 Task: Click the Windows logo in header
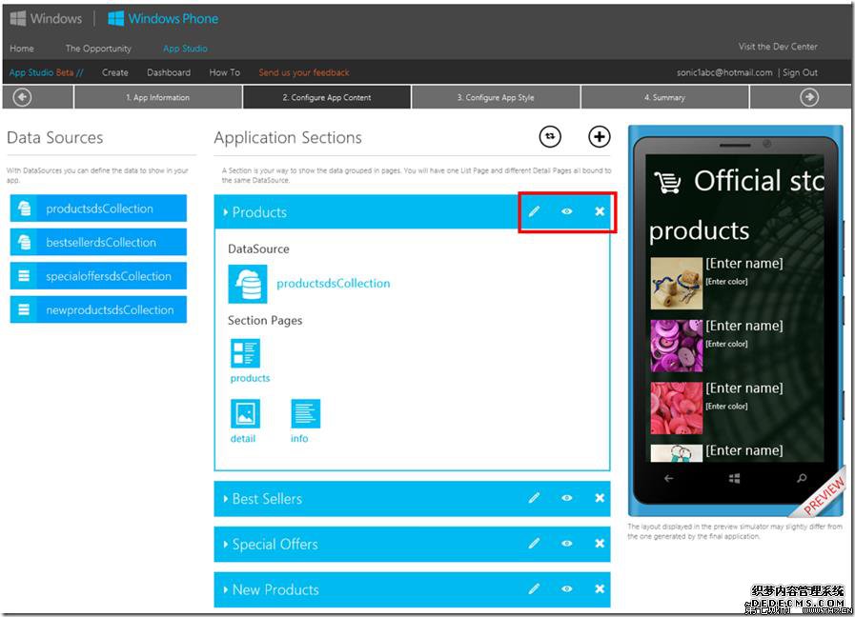18,18
